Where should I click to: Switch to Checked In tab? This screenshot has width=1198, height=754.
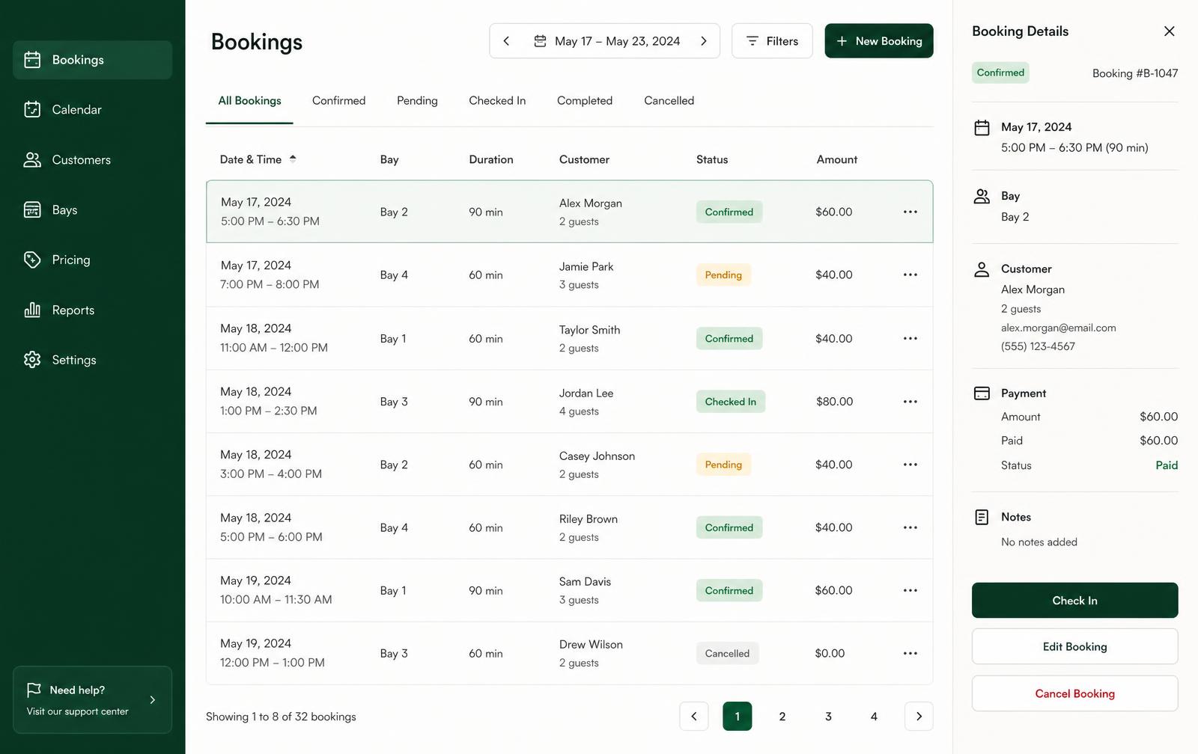(497, 101)
